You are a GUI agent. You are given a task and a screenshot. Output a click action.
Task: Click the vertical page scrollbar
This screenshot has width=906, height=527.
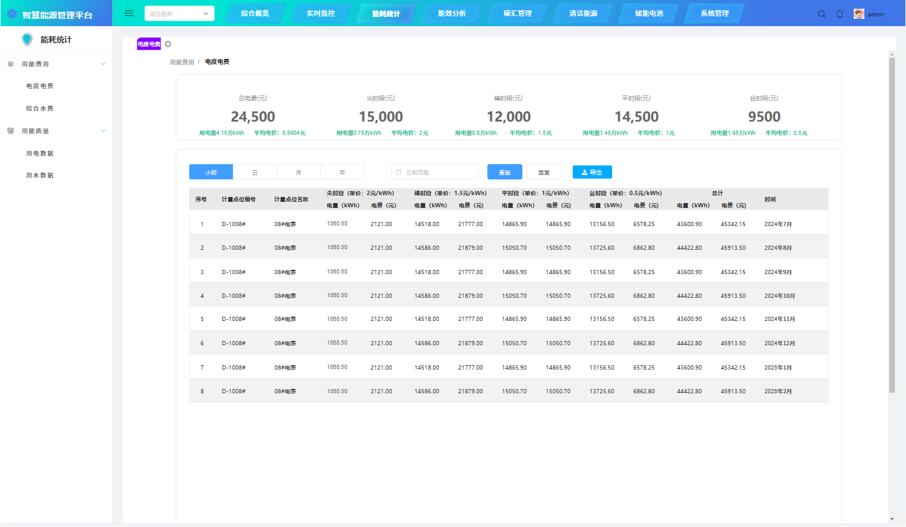[x=892, y=225]
